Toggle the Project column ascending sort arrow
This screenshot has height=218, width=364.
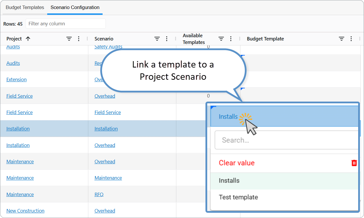28,39
